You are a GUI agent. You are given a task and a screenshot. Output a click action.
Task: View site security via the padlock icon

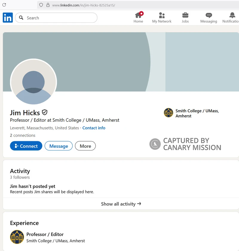click(x=48, y=5)
